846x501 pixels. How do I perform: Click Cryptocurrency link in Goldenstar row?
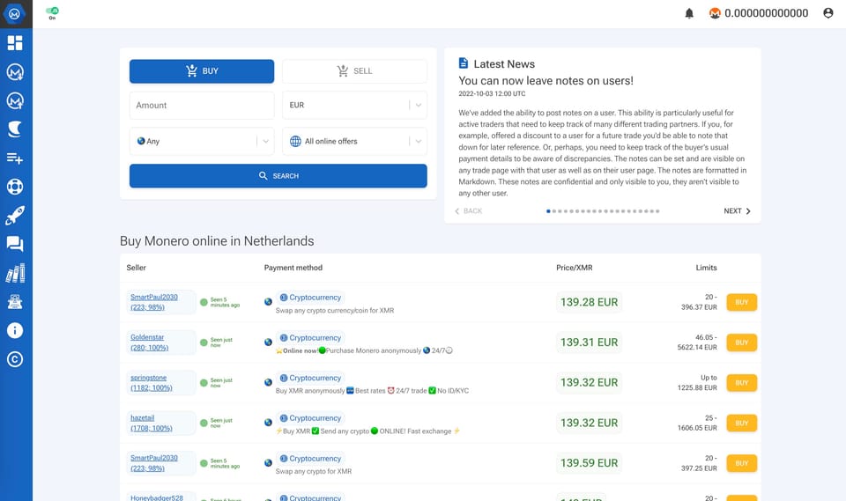[311, 337]
